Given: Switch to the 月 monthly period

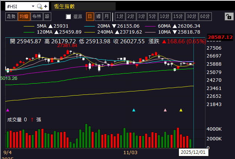Looking at the screenshot, I should 107,16.
